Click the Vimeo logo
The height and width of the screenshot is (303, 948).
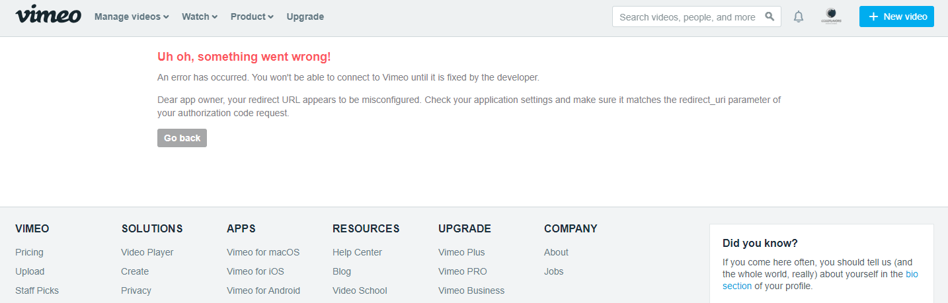tap(48, 15)
